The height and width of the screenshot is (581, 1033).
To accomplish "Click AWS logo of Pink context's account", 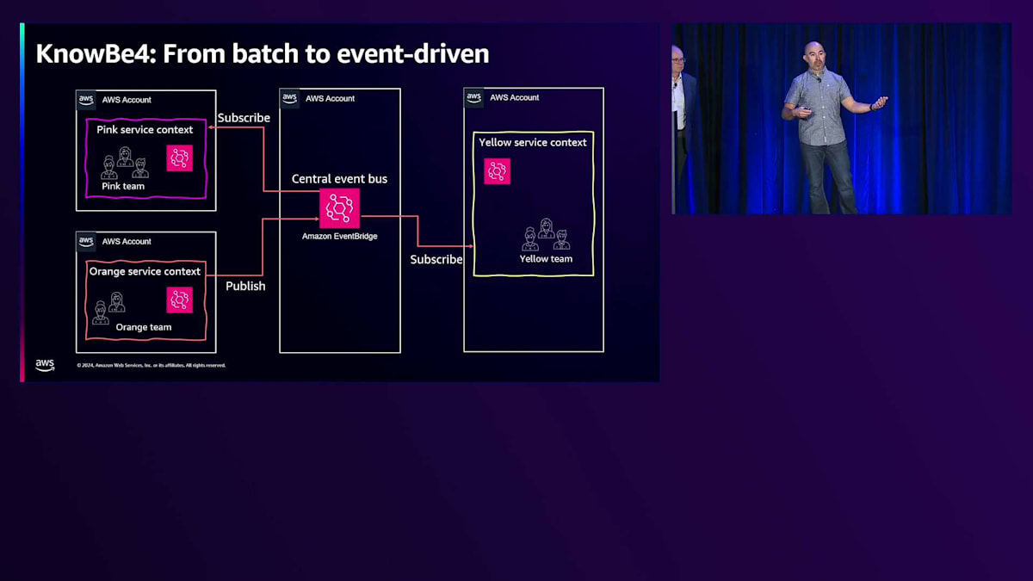I will 87,100.
